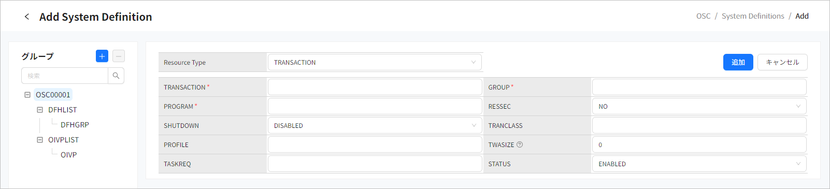The width and height of the screenshot is (830, 189).
Task: Click the blue 追加 button
Action: (x=738, y=62)
